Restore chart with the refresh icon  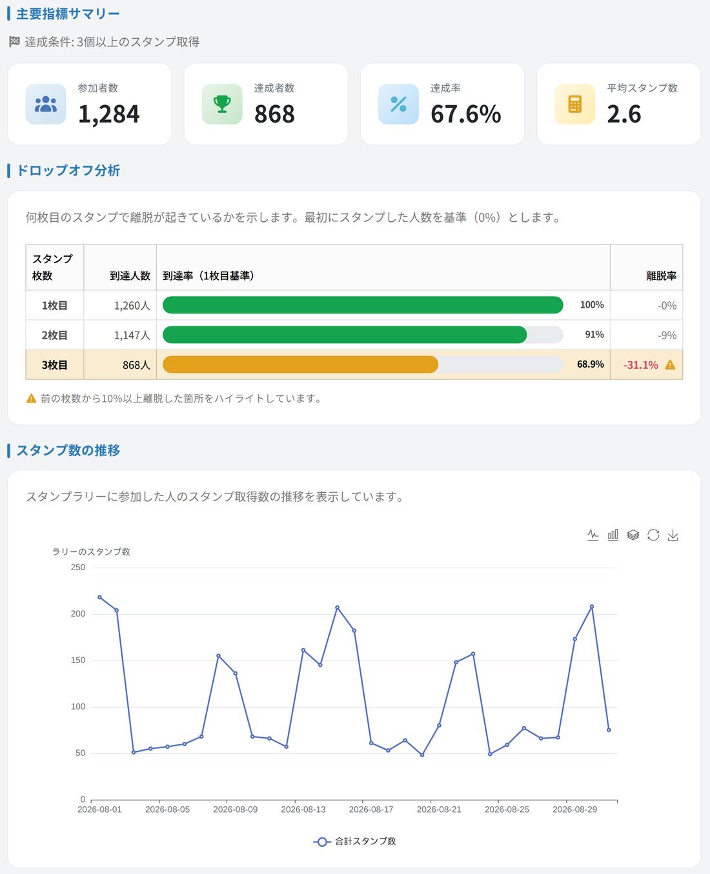(653, 535)
